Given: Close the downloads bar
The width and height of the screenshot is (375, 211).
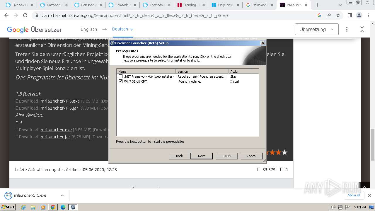Looking at the screenshot, I should point(370,195).
